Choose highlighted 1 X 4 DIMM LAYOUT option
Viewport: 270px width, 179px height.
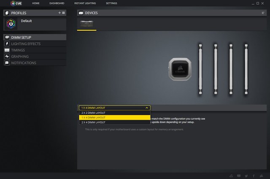(115, 117)
